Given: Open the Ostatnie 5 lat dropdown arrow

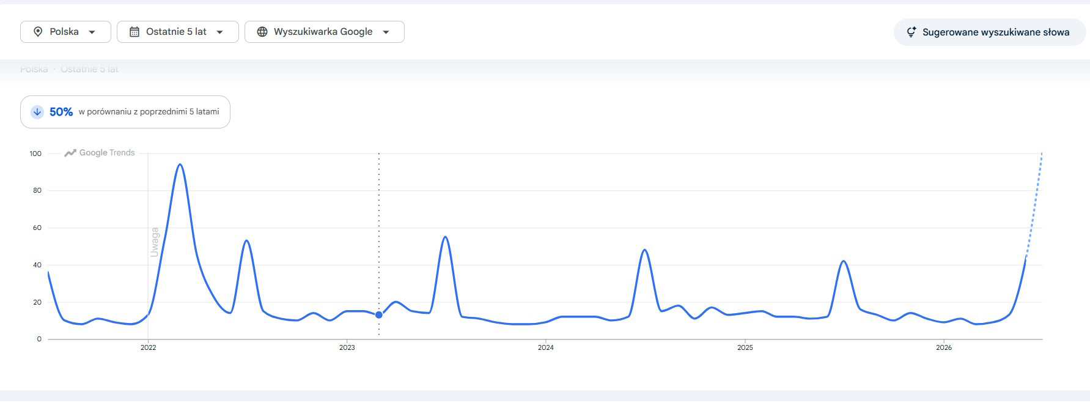Looking at the screenshot, I should point(219,32).
